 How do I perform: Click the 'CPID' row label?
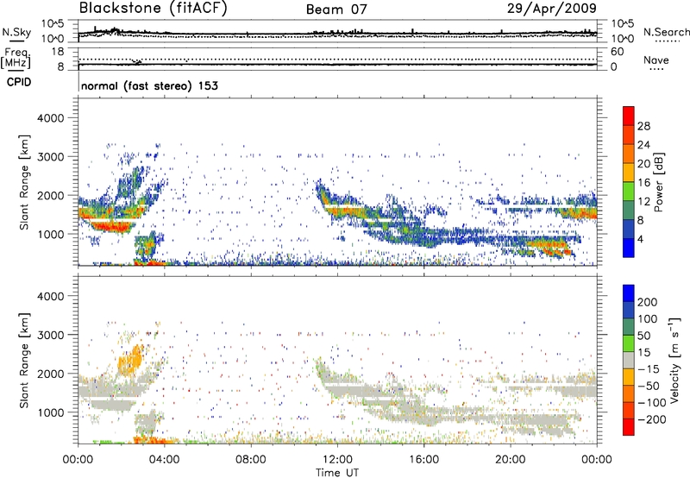click(19, 82)
